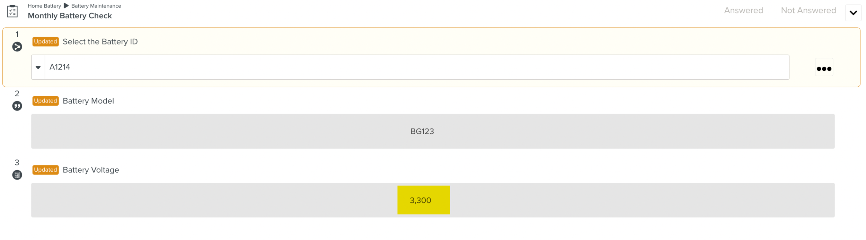This screenshot has width=866, height=240.
Task: Click the yellow highlighted 3,300 voltage value
Action: (x=423, y=200)
